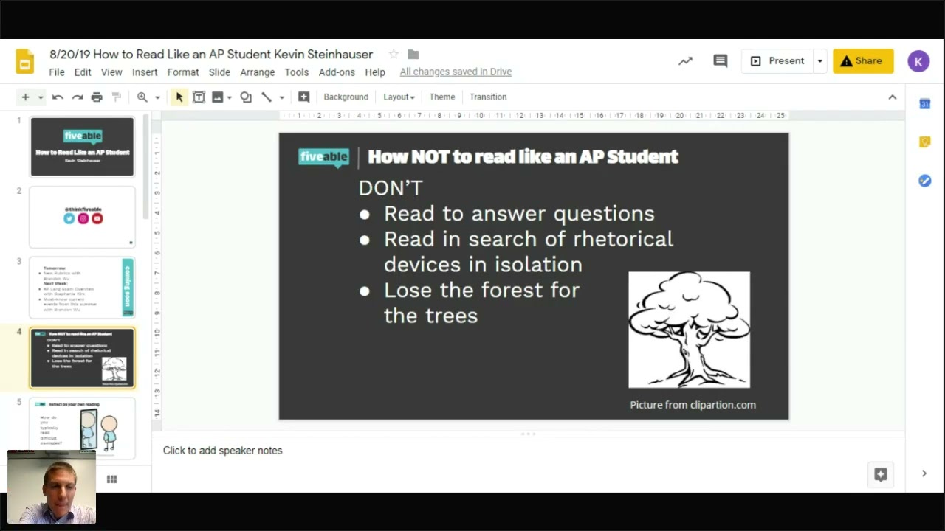Select the paint format tool
This screenshot has height=531, width=945.
[x=116, y=97]
